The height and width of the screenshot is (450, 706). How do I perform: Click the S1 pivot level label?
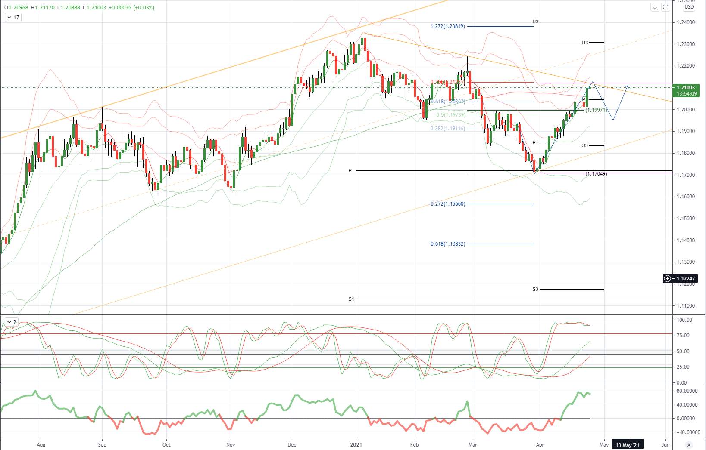coord(351,299)
